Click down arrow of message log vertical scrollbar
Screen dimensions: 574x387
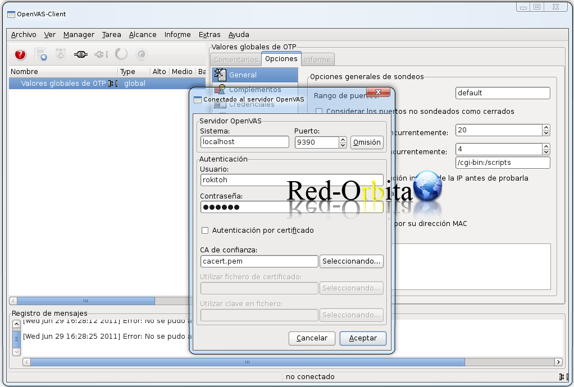[16, 352]
